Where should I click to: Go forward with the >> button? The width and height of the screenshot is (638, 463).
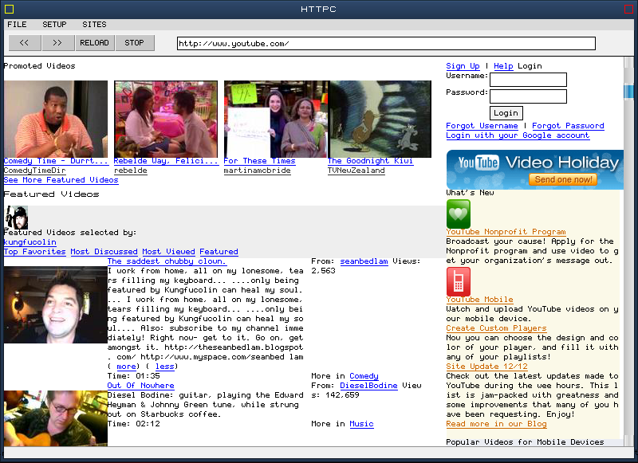pos(57,43)
